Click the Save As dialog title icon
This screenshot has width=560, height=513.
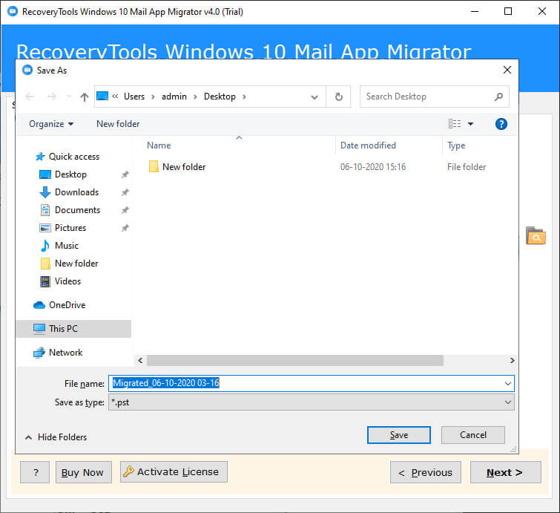[x=27, y=70]
